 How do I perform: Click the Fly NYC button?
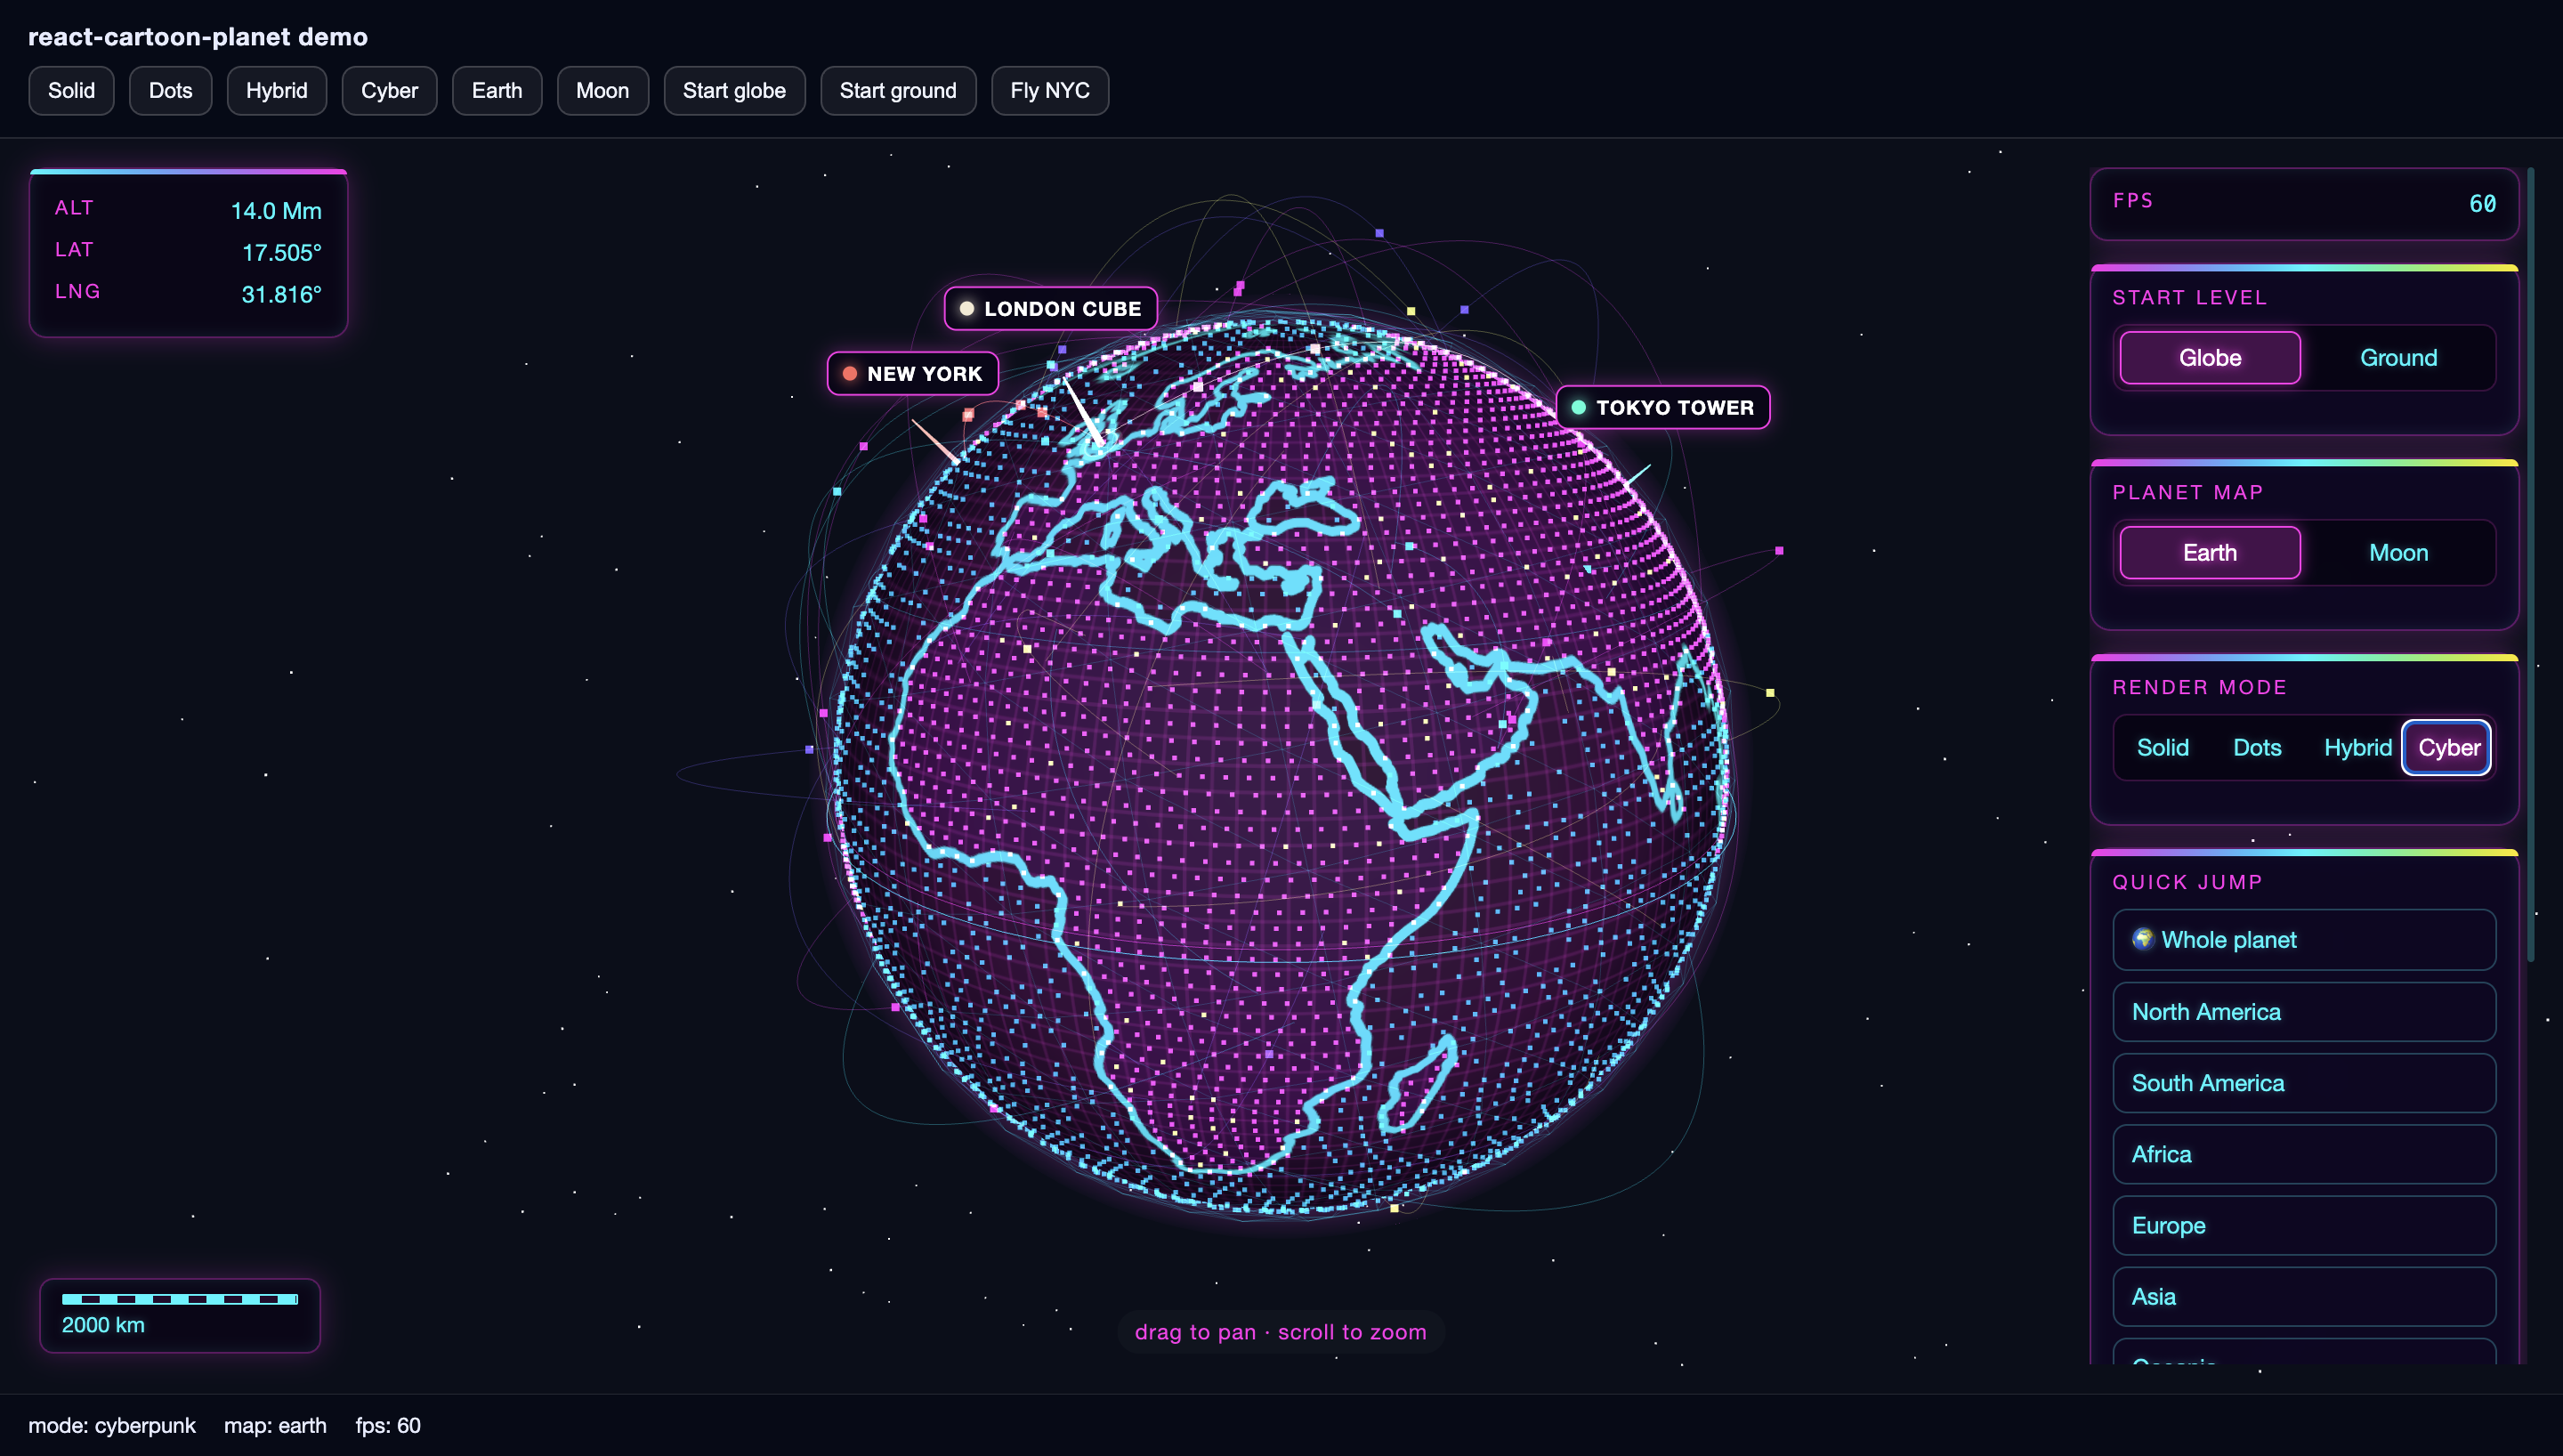coord(1049,91)
